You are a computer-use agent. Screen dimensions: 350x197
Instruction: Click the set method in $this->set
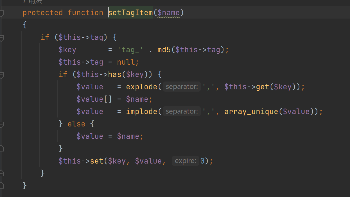(96, 161)
